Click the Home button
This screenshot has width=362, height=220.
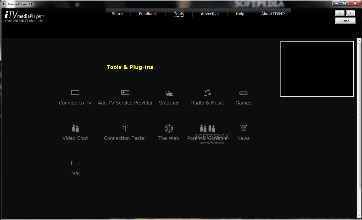[x=345, y=21]
